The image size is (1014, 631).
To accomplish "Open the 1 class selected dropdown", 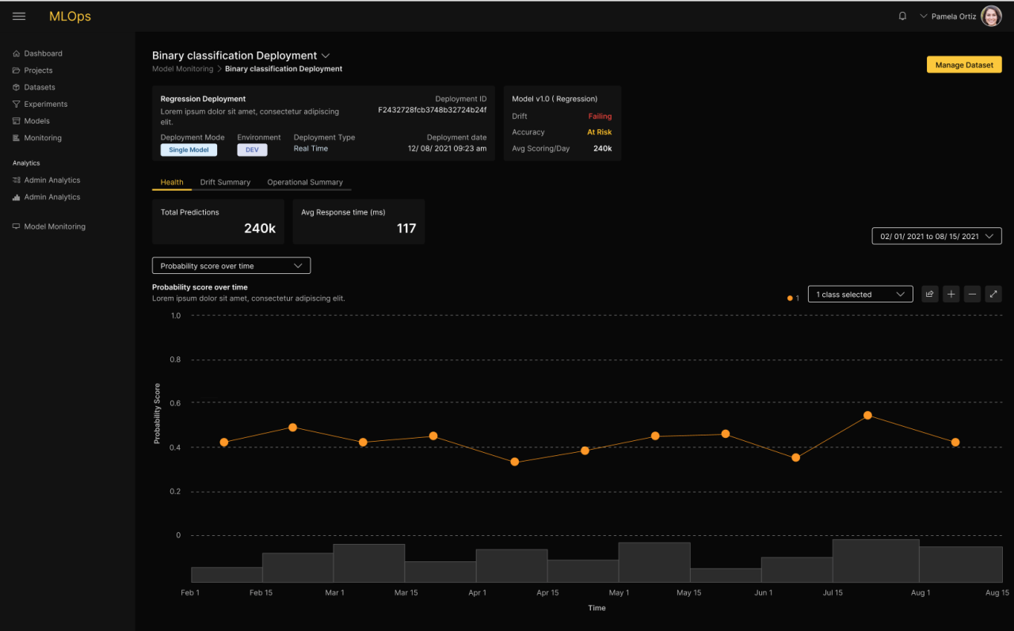I will click(860, 295).
